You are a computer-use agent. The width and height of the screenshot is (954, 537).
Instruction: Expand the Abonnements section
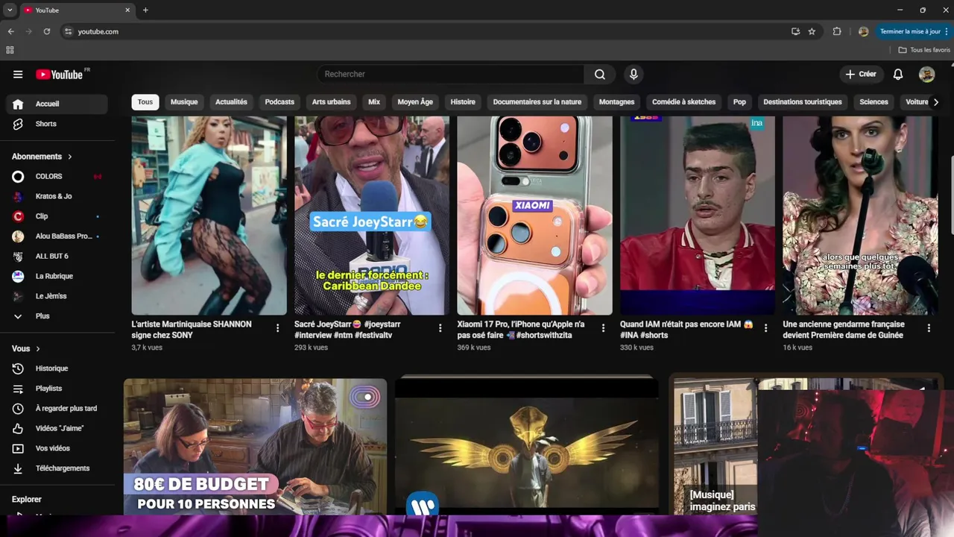pyautogui.click(x=42, y=157)
